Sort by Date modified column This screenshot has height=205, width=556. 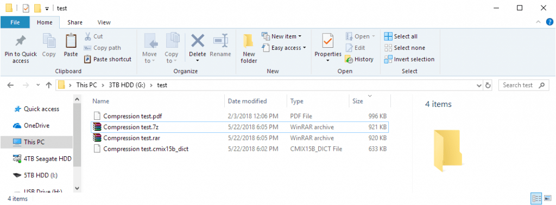[x=247, y=101]
